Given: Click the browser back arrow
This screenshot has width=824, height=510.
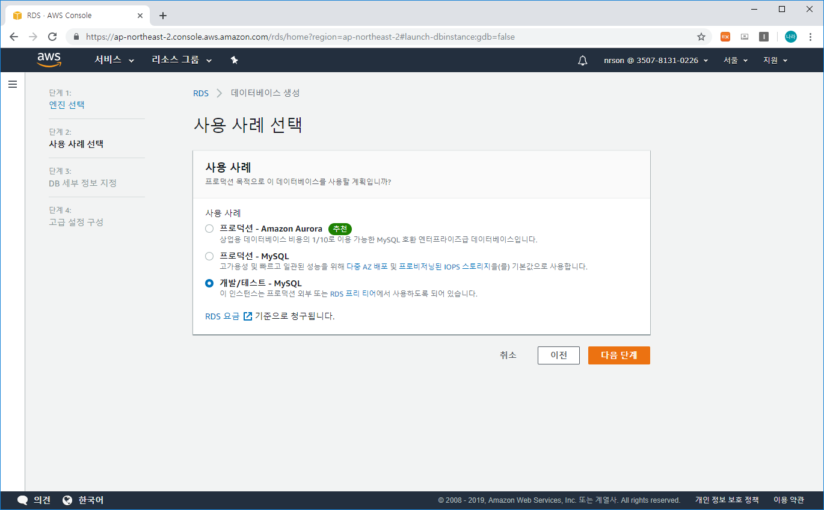Looking at the screenshot, I should click(x=14, y=37).
